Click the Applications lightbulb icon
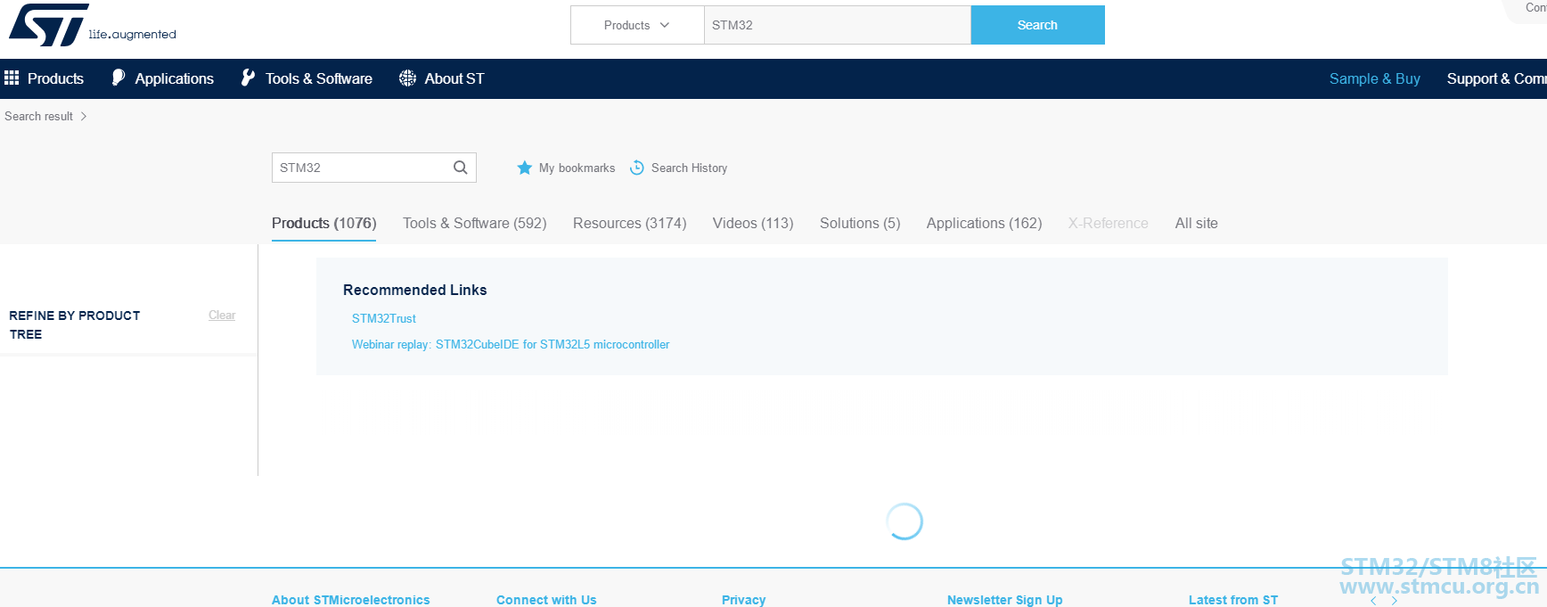1547x607 pixels. tap(119, 78)
